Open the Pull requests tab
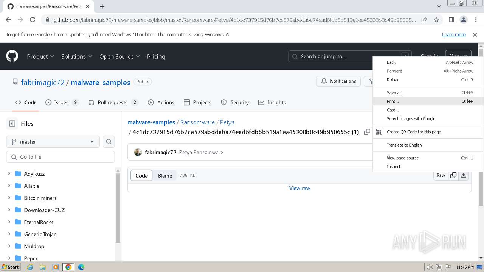 [113, 102]
